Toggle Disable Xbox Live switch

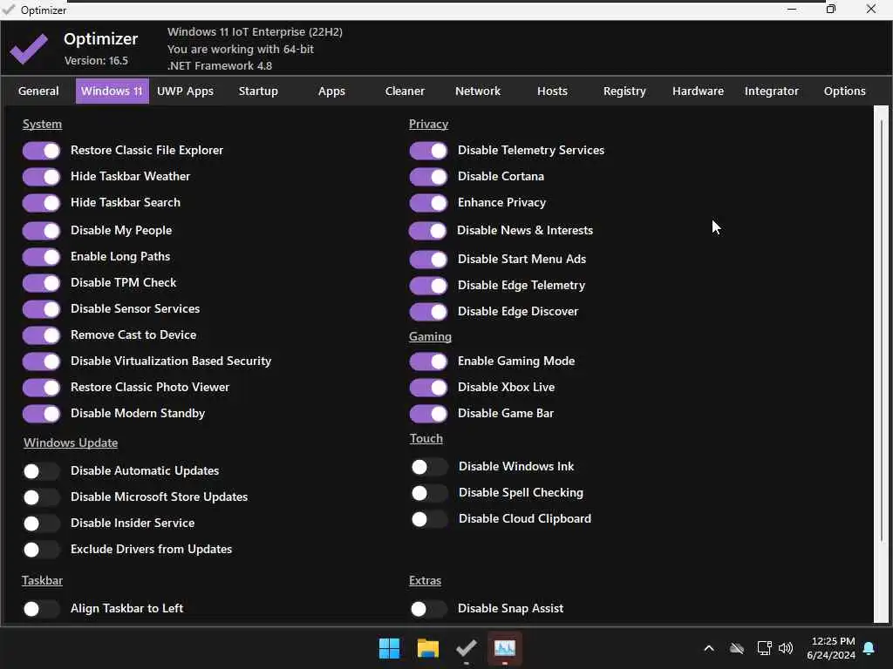pyautogui.click(x=428, y=388)
